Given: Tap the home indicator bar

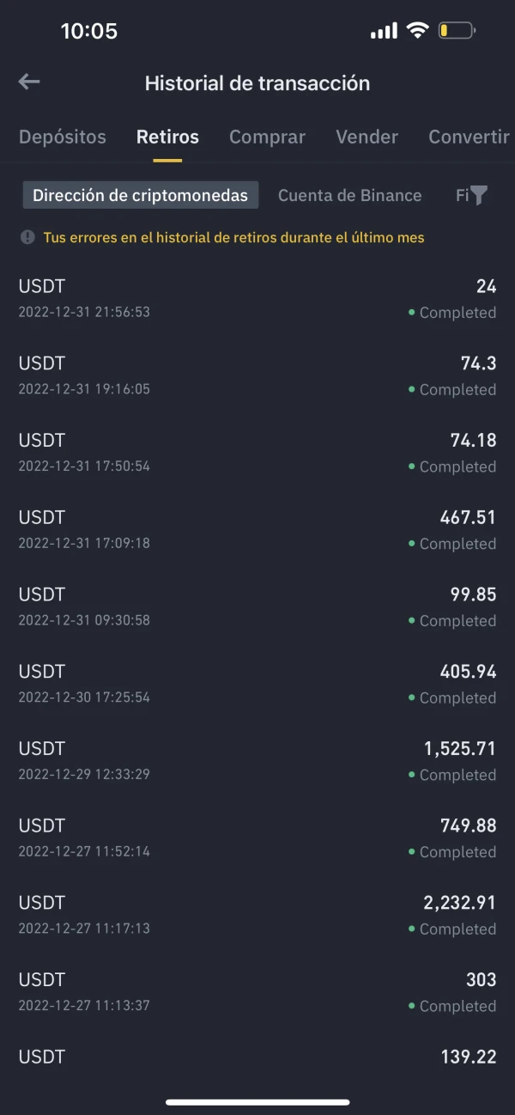Looking at the screenshot, I should point(257,1102).
